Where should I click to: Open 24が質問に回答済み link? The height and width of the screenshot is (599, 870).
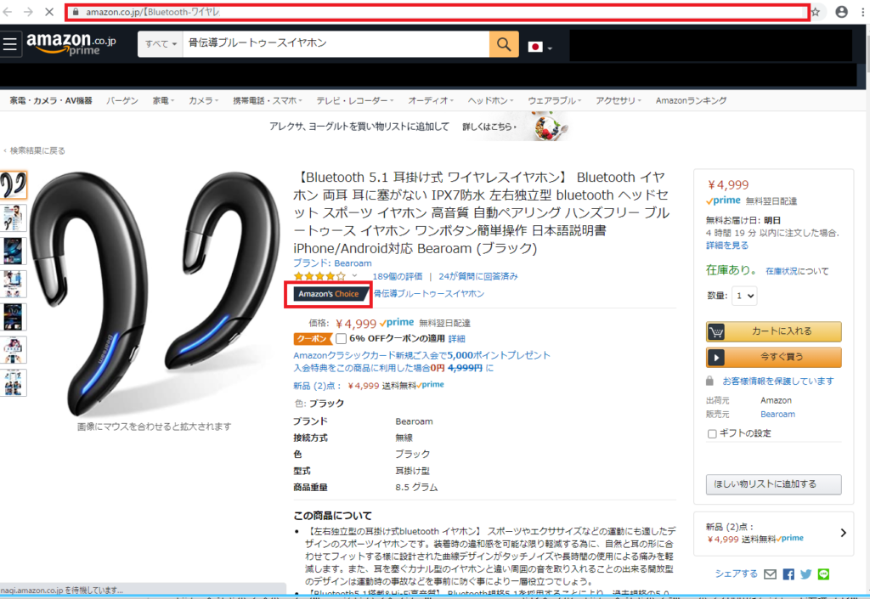coord(477,276)
